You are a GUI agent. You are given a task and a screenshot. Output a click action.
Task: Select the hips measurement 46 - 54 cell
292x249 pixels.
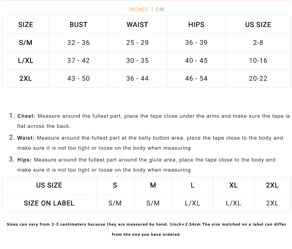(x=196, y=78)
